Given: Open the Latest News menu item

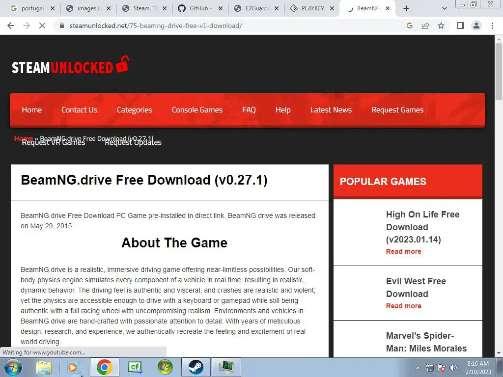Looking at the screenshot, I should coord(331,110).
